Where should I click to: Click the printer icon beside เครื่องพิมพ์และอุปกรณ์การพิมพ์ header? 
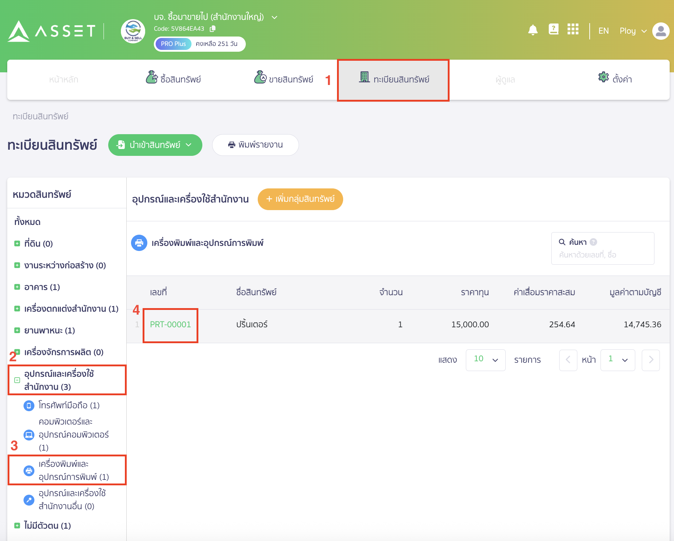point(139,243)
